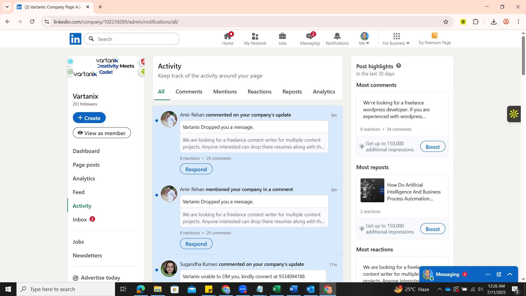Boost the most reposted post

click(x=433, y=229)
